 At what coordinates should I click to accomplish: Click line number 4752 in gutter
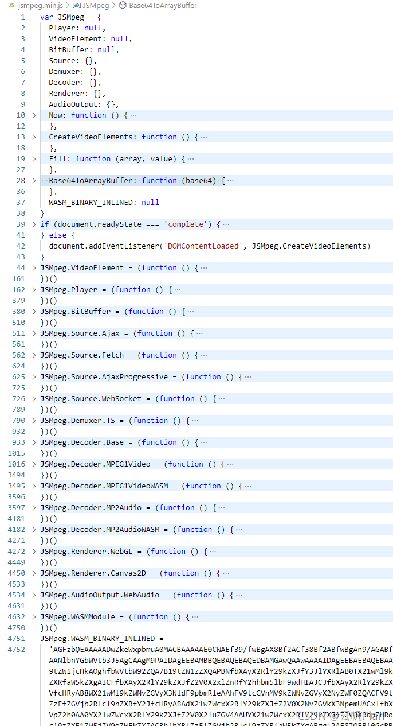17,650
